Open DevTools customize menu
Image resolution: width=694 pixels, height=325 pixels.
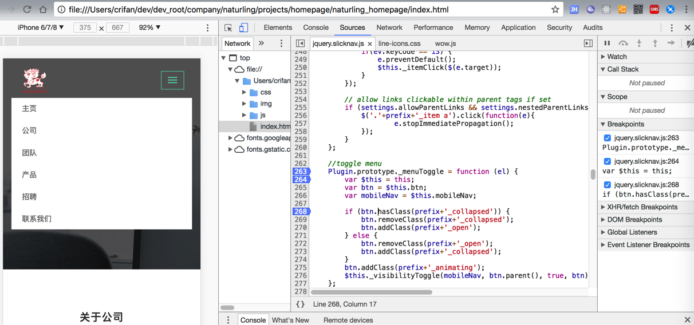click(672, 27)
